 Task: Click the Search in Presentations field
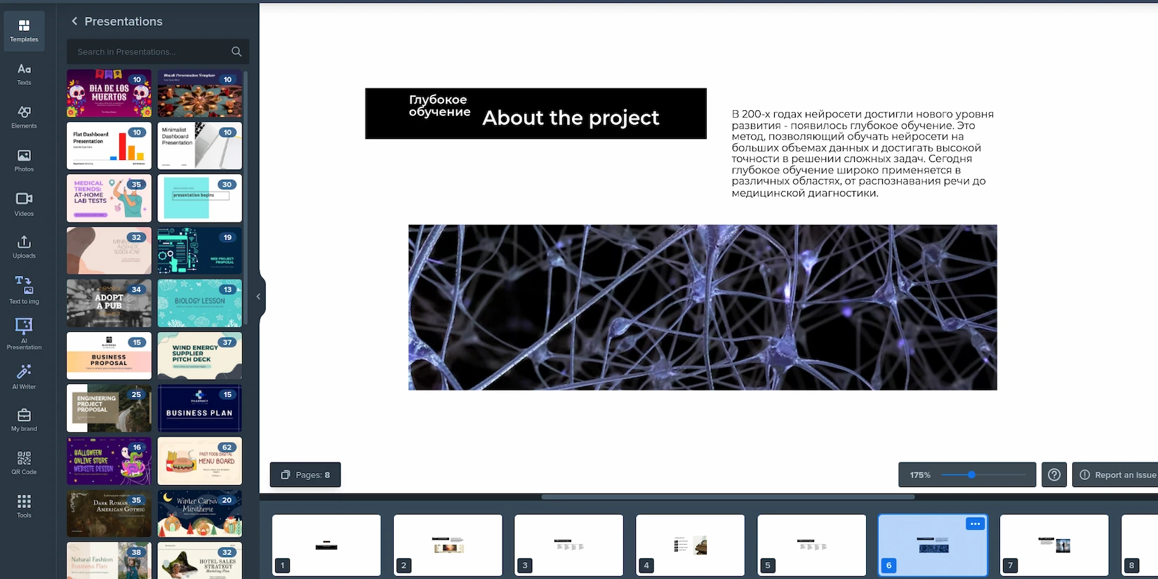coord(151,52)
